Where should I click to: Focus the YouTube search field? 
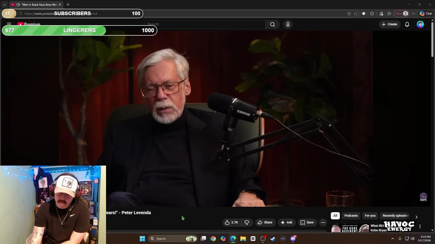pyautogui.click(x=205, y=24)
